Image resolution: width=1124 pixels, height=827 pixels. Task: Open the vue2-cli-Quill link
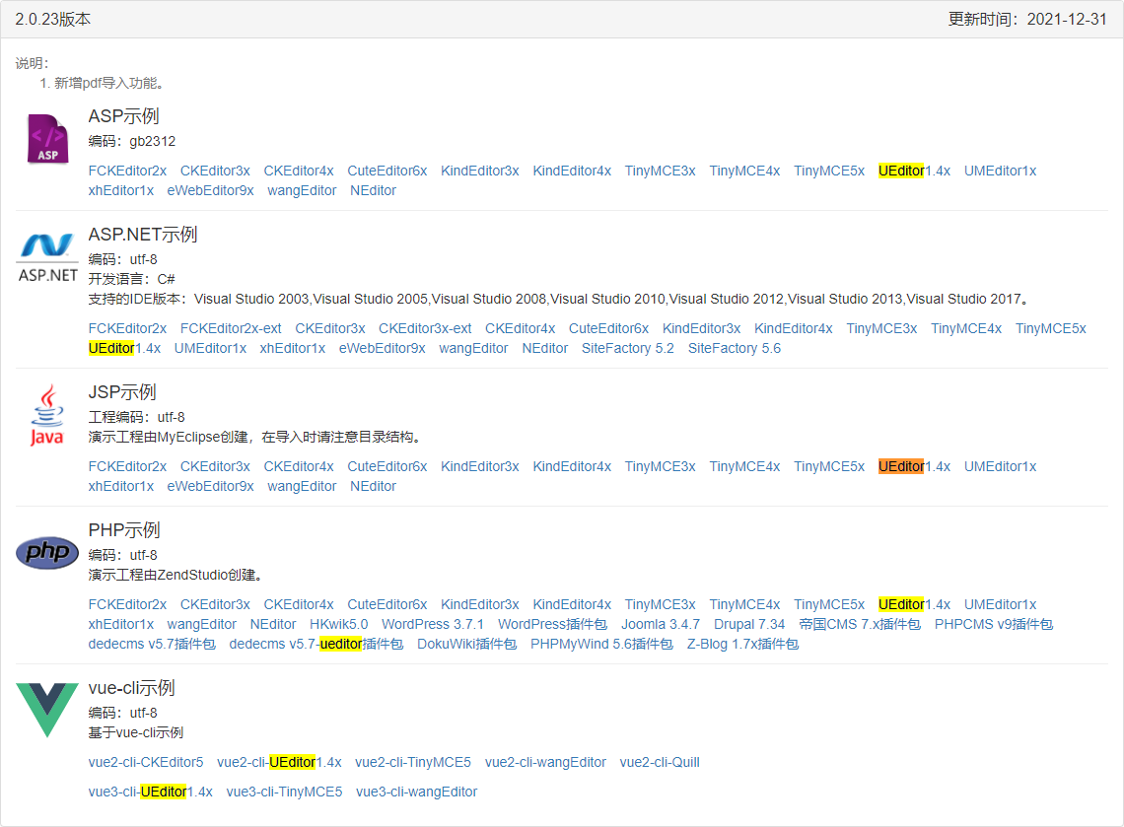pyautogui.click(x=659, y=762)
